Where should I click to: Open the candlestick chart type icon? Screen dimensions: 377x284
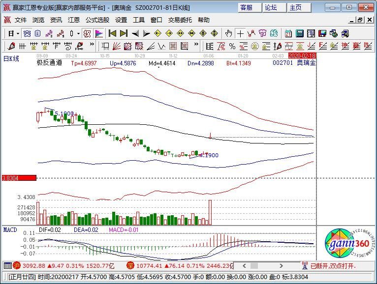(72, 33)
